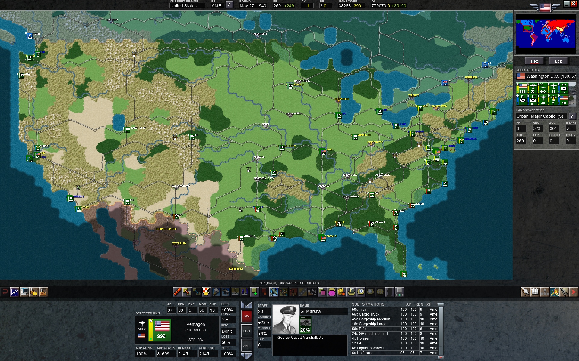Click the zoom in magnifier hex icon
Screen dimensions: 579x361
coord(361,292)
